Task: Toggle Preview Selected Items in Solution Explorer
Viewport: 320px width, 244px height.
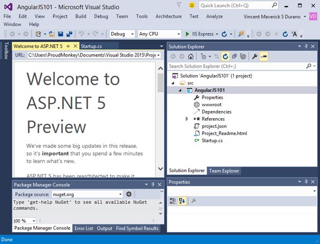Action: point(264,57)
